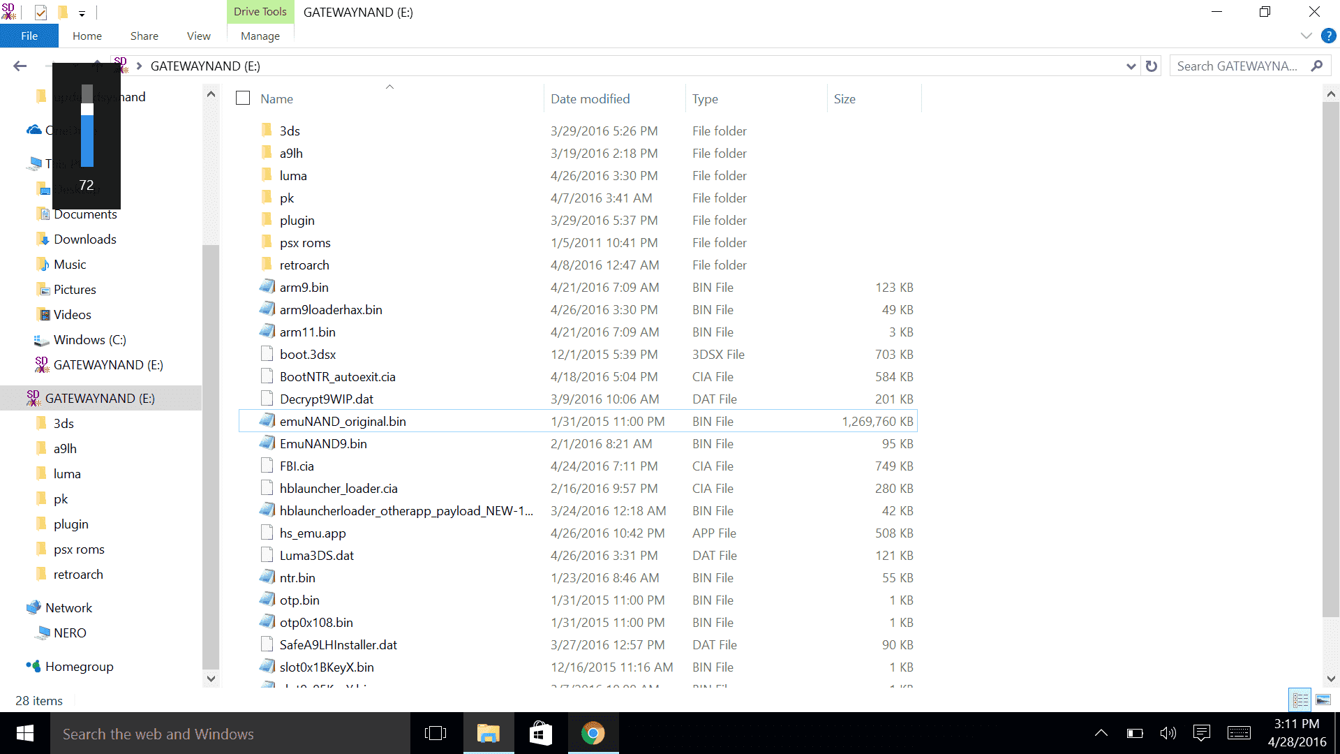Screen dimensions: 1340x754
Task: Sort files by the Size column
Action: (844, 99)
